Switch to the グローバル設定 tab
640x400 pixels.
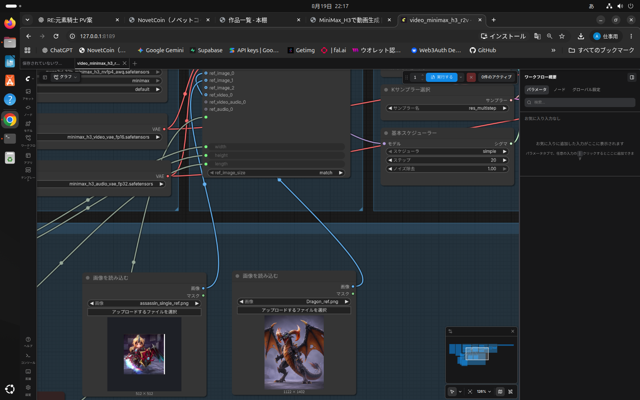[586, 90]
